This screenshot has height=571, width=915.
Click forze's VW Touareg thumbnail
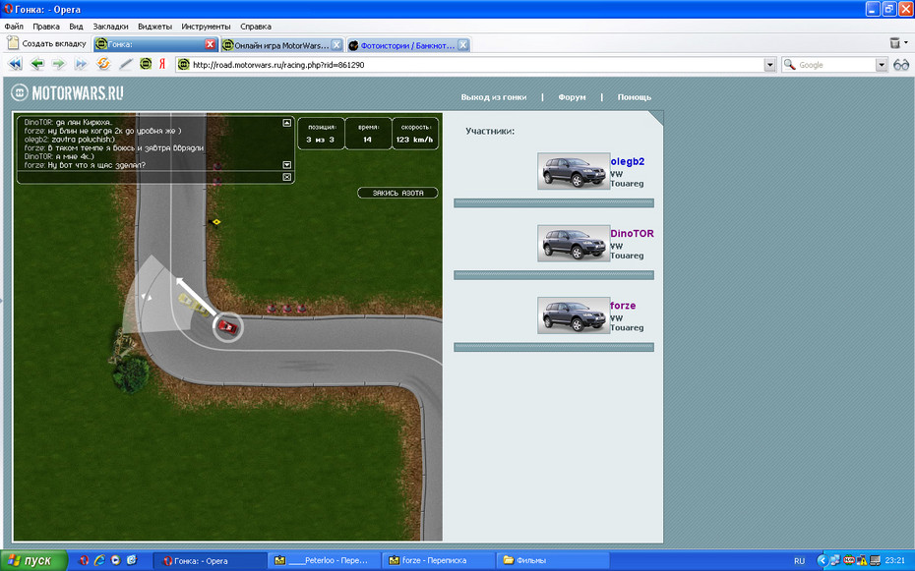574,315
